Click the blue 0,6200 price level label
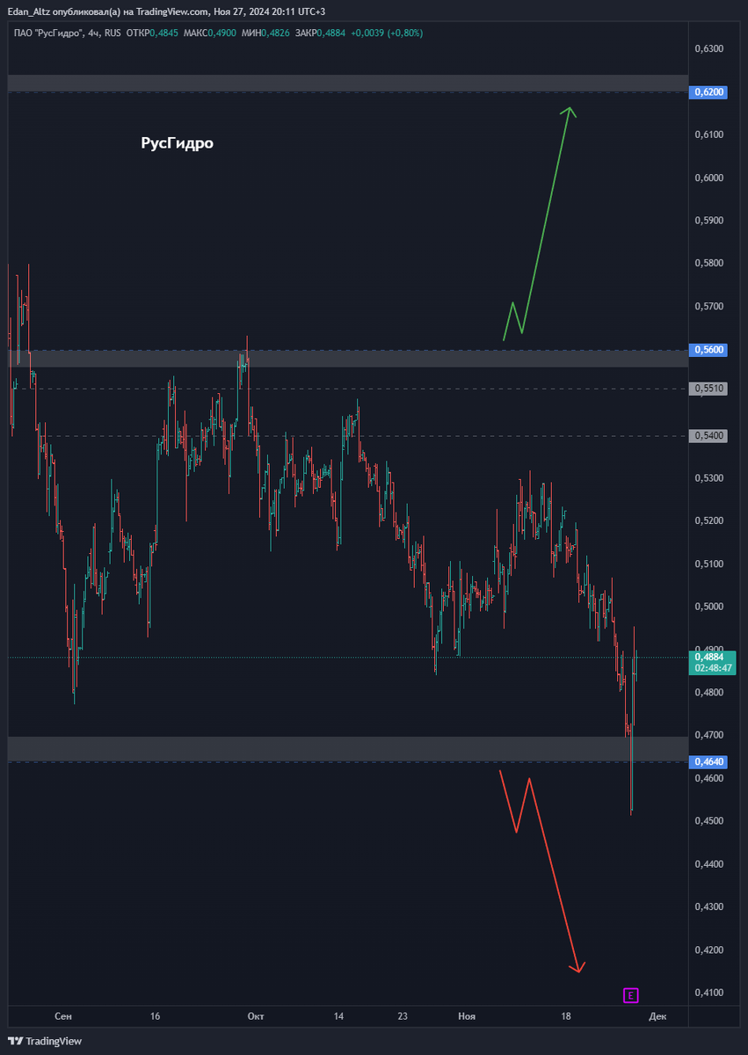 click(x=709, y=91)
